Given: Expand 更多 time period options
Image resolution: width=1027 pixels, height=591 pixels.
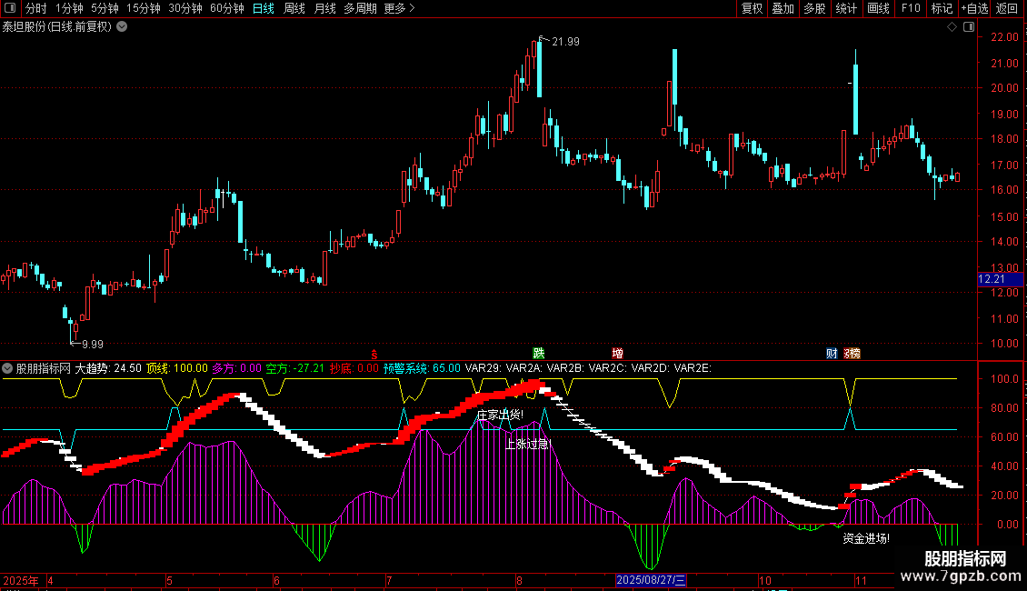Looking at the screenshot, I should (x=399, y=9).
